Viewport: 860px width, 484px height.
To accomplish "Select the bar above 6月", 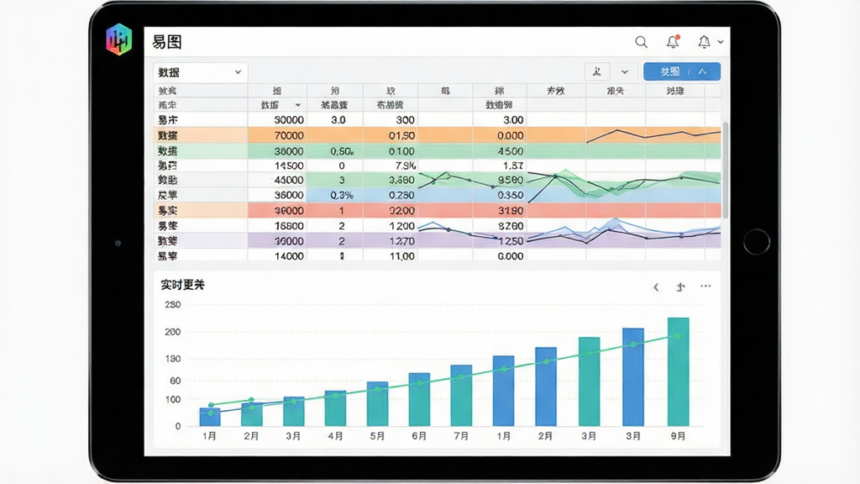I will tap(420, 399).
